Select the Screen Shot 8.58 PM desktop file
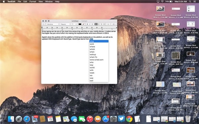Viewport: 199px width, 124px height. click(191, 12)
